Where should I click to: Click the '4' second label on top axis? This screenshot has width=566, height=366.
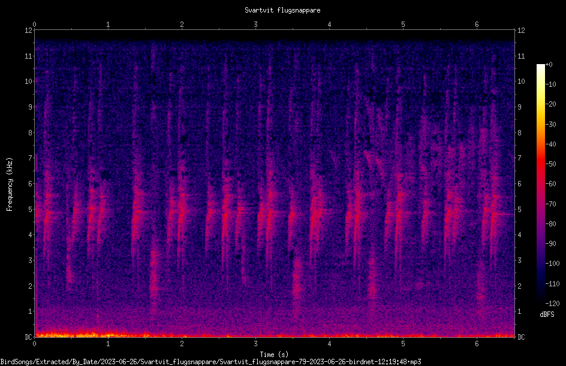point(329,25)
